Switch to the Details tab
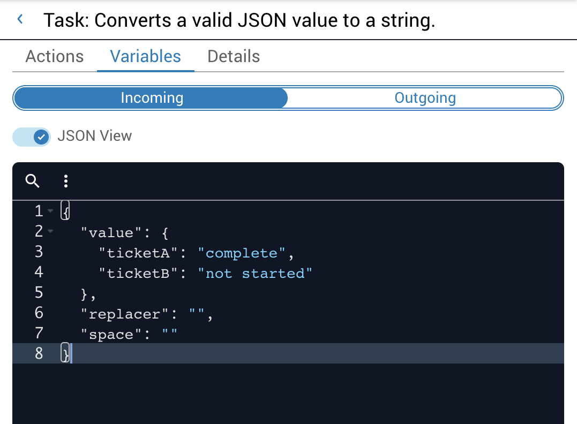Viewport: 577px width, 424px height. (234, 57)
